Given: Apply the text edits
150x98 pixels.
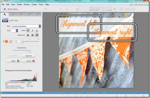Looking at the screenshot, I should coord(13,61).
